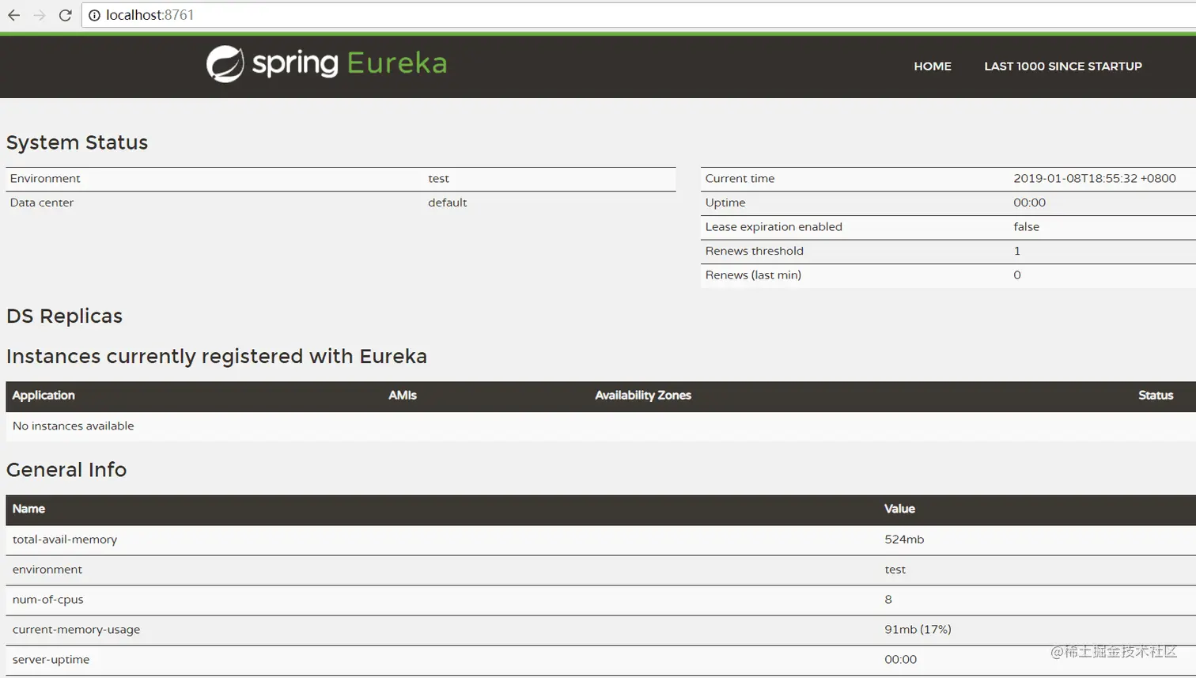Focus the localhost:8761 address field
The image size is (1196, 678).
pyautogui.click(x=638, y=15)
